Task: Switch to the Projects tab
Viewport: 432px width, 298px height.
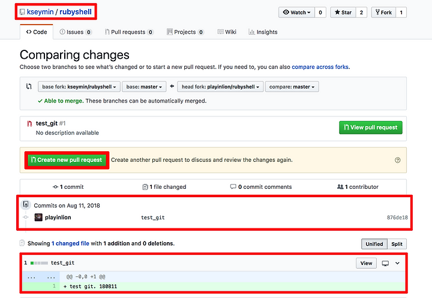Action: 185,32
